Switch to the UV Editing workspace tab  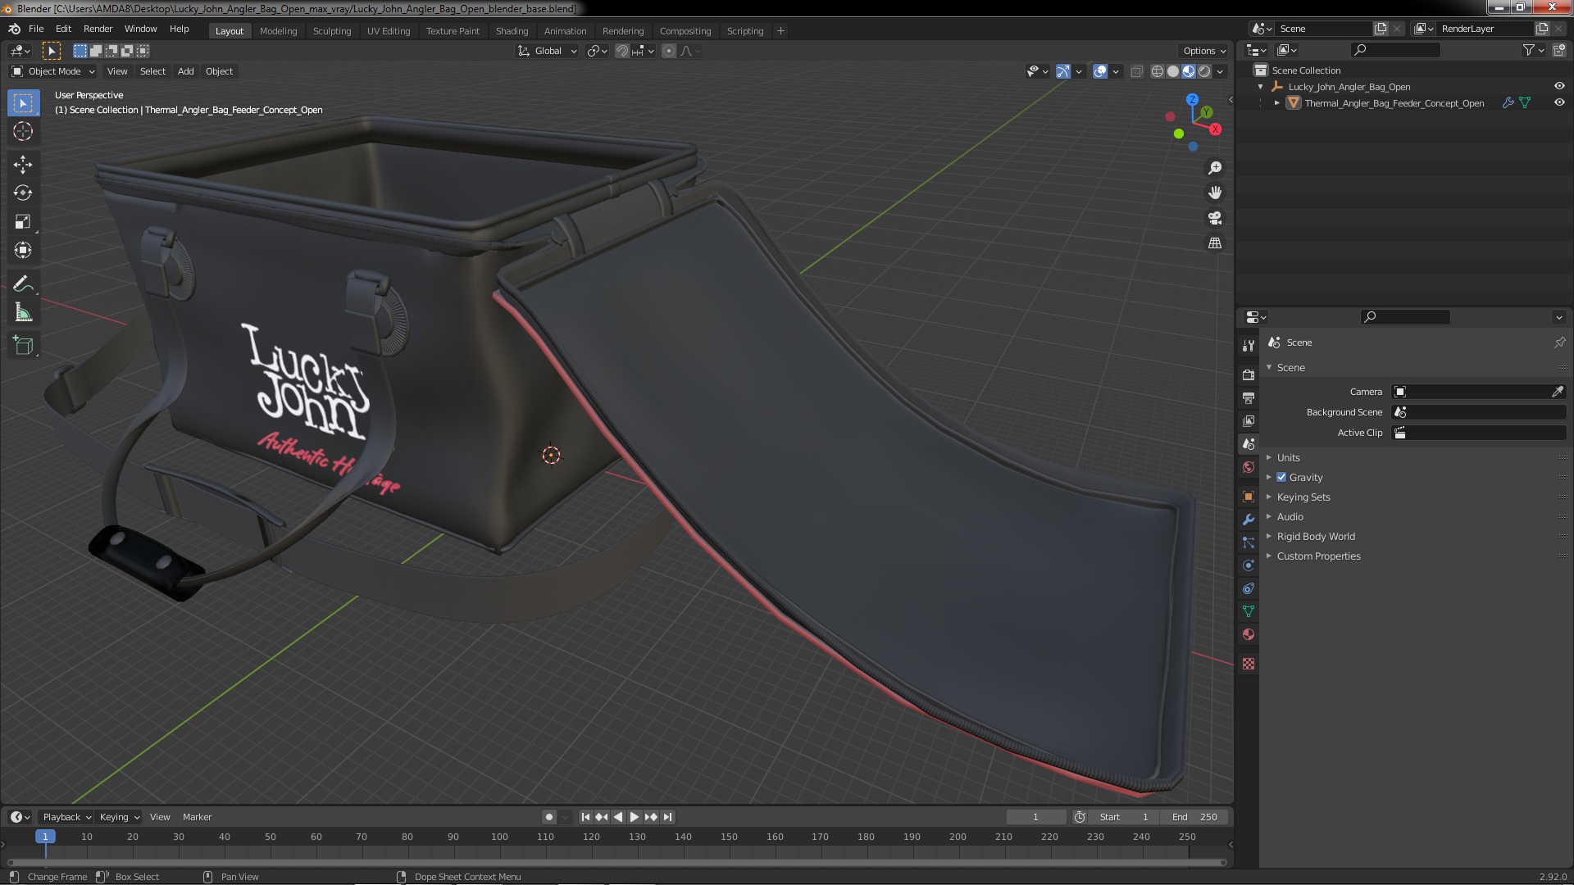pyautogui.click(x=389, y=31)
